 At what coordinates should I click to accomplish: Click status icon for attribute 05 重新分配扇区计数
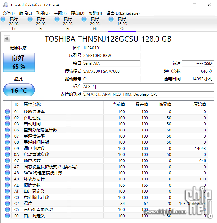(x=7, y=130)
